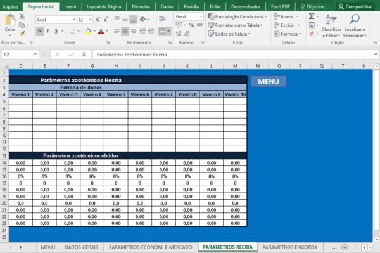Toggle center horizontal alignment

click(x=125, y=31)
